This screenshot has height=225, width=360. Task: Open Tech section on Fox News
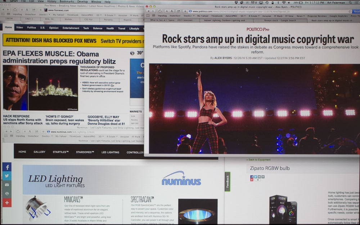tap(86, 28)
